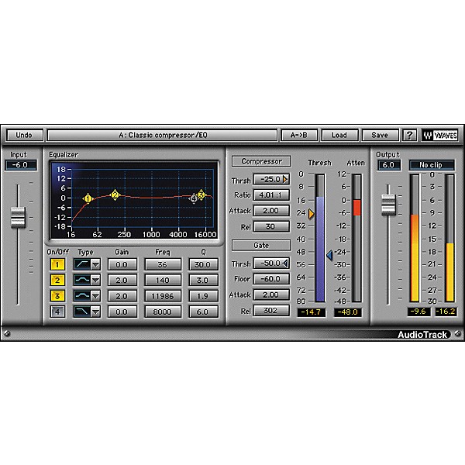Click band 4 Freq field 8000
The image size is (465, 465).
click(163, 312)
